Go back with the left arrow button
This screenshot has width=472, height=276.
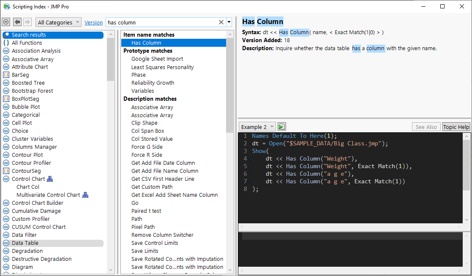coord(17,22)
